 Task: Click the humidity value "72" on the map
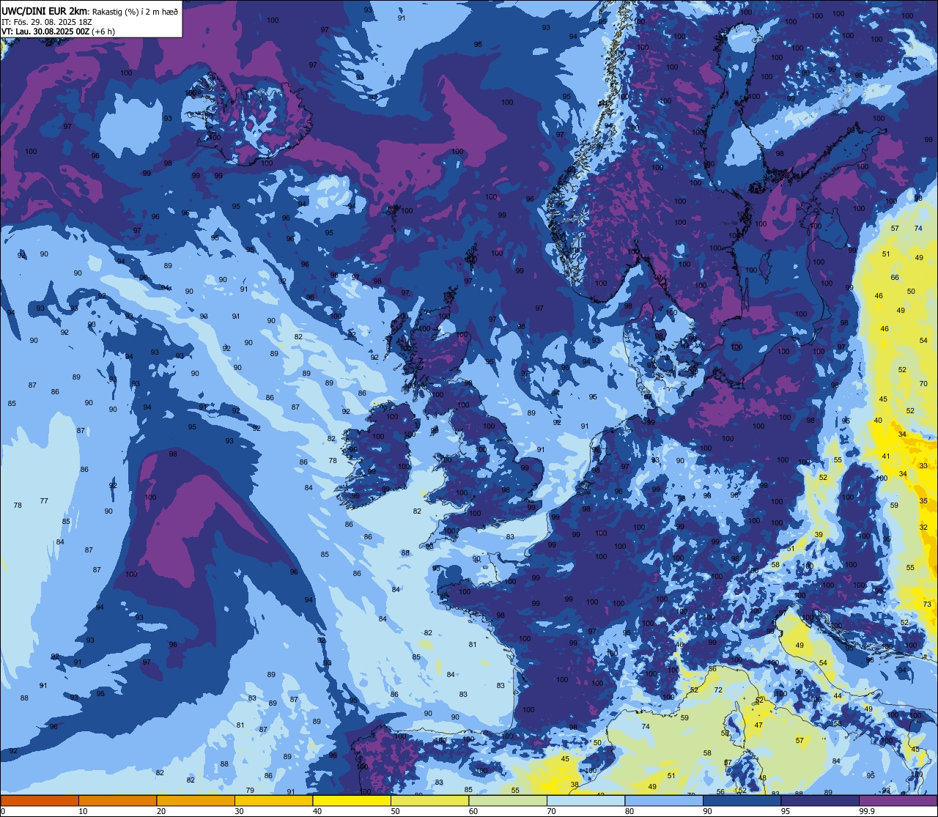pyautogui.click(x=718, y=690)
